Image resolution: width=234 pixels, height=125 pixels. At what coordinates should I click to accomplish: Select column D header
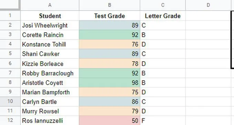[208, 5]
